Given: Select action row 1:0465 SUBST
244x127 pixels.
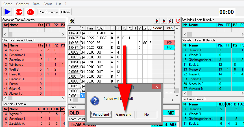Looking at the screenshot, I should click(121, 38).
